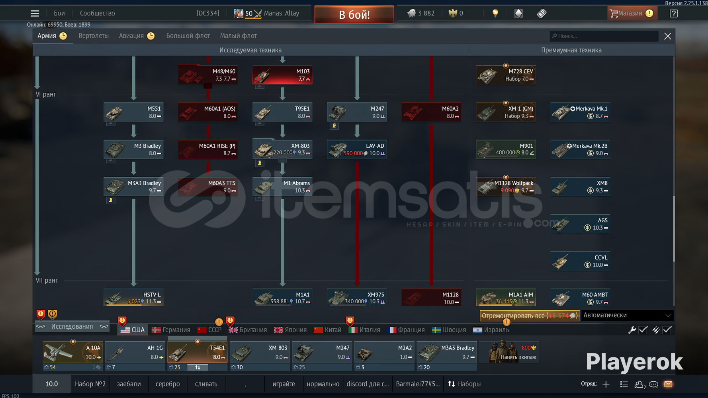Switch to the Большой флот tab

click(188, 36)
